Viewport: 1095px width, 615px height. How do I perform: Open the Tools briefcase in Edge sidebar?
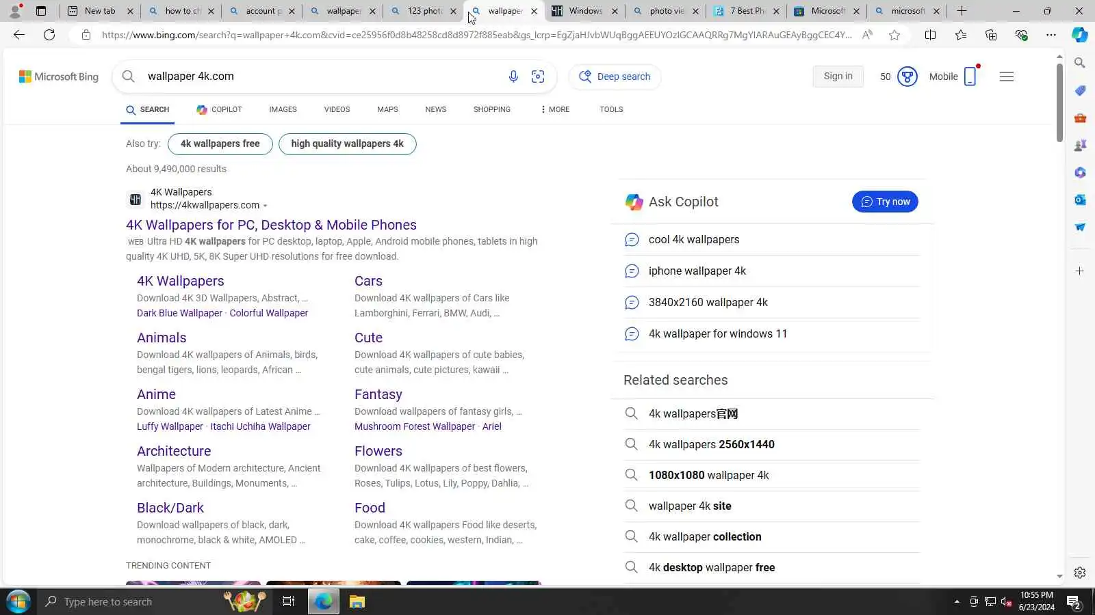(x=1080, y=118)
